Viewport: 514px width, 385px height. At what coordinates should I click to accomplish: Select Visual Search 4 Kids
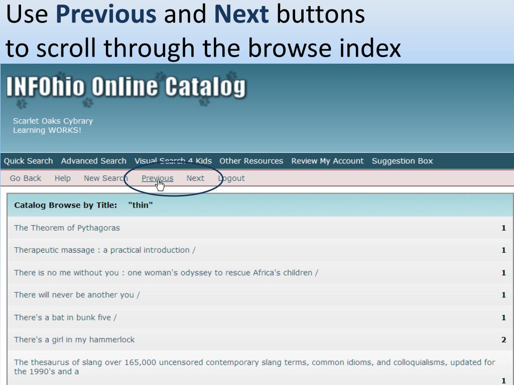point(173,161)
